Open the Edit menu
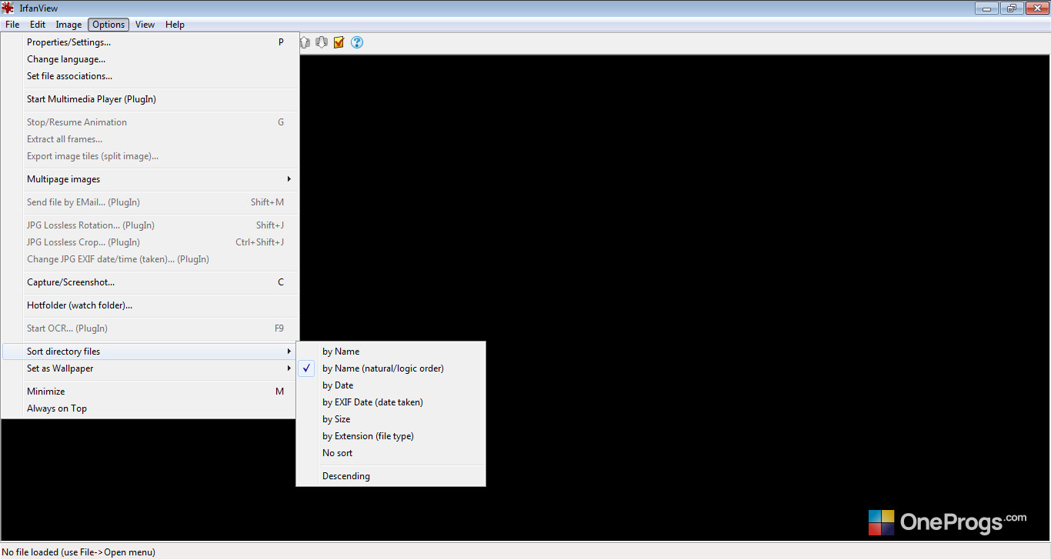Screen dimensions: 1051x560 (38, 25)
